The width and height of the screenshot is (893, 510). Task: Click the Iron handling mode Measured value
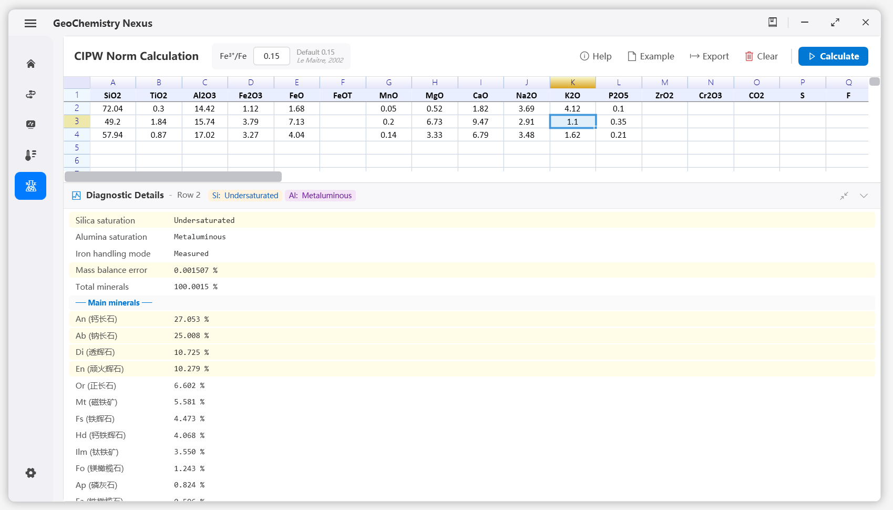[x=191, y=254]
